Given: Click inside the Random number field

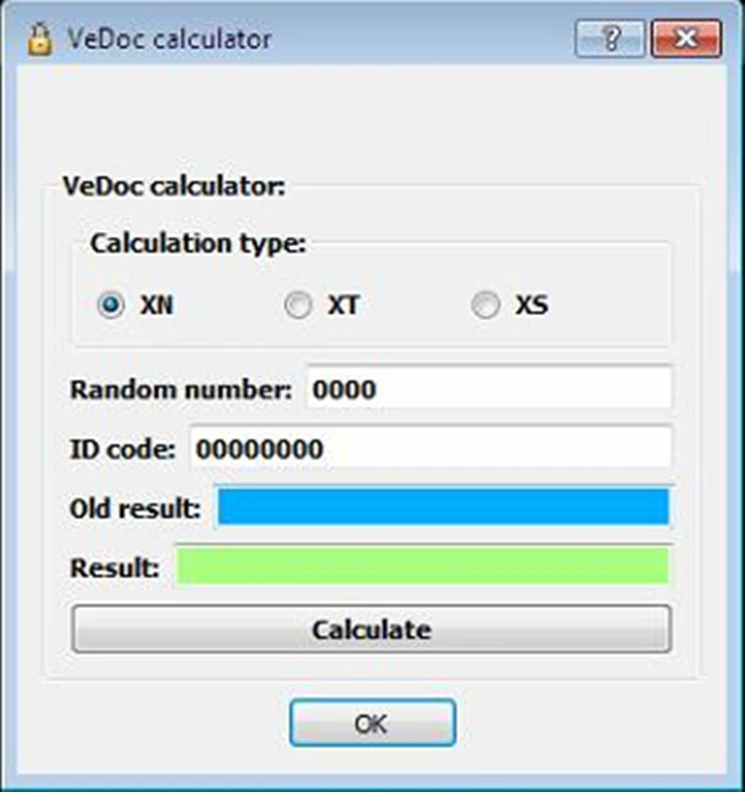Looking at the screenshot, I should click(488, 388).
